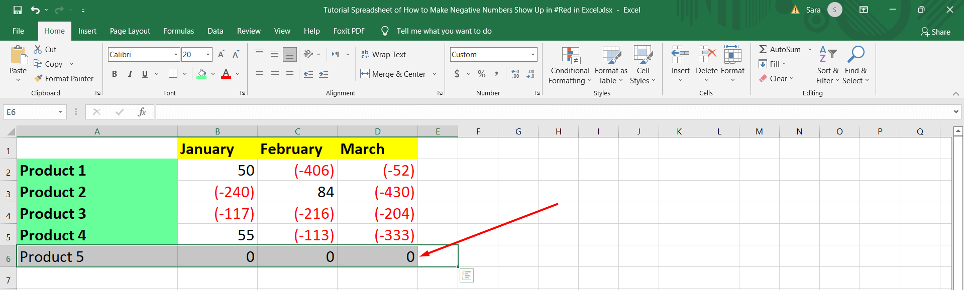
Task: Expand the Clear dropdown
Action: (x=792, y=78)
